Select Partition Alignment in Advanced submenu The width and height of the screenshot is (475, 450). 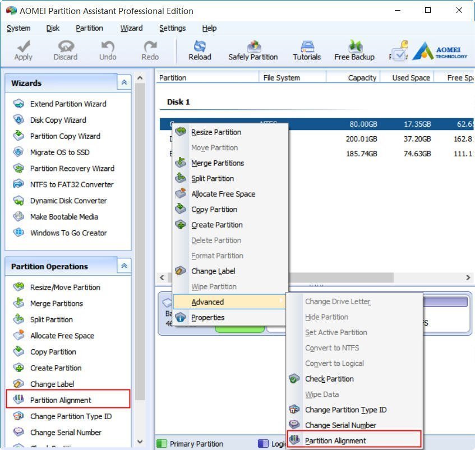pyautogui.click(x=354, y=439)
